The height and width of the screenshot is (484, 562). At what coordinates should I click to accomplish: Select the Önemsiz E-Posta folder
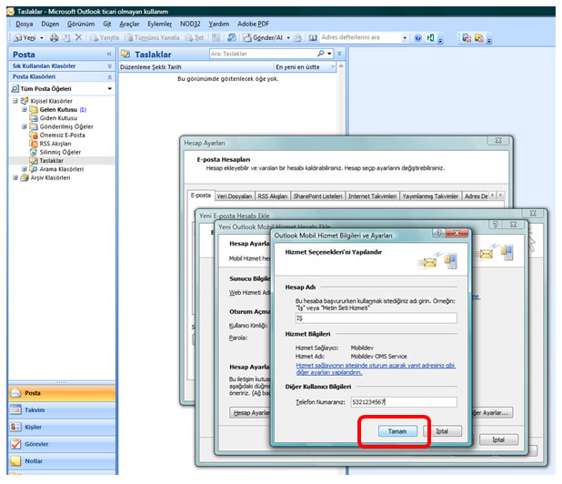[x=57, y=136]
